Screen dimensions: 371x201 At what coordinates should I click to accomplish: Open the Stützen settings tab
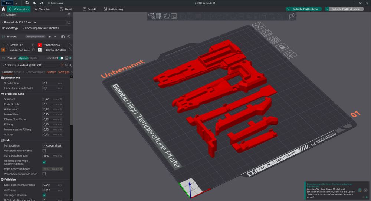(51, 72)
